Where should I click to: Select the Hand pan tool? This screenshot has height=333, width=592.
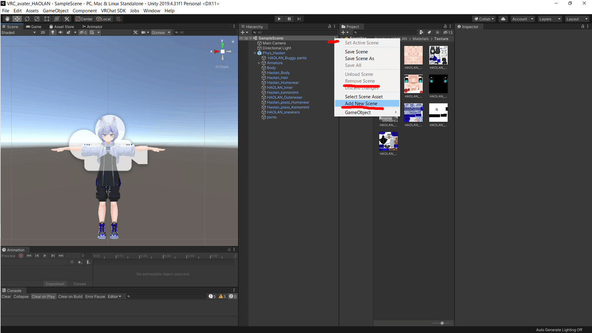7,19
